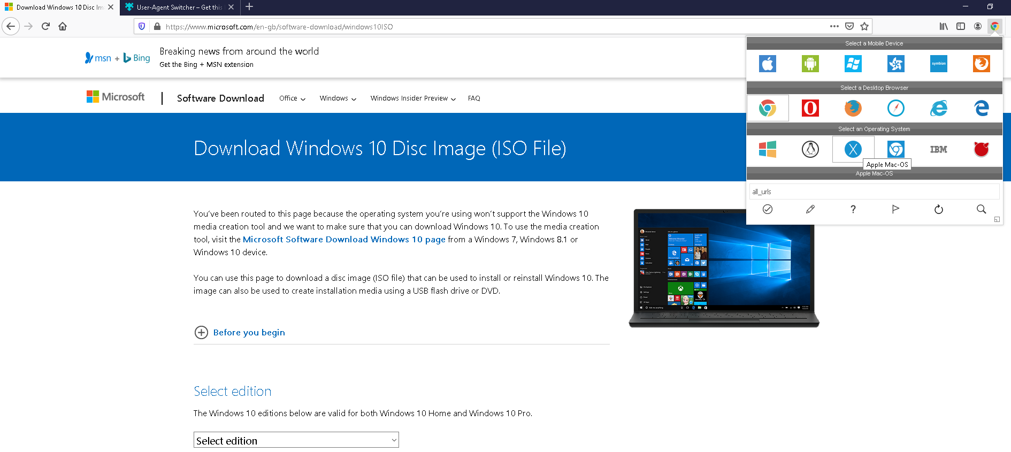Choose Opera as the desktop browser

[810, 108]
